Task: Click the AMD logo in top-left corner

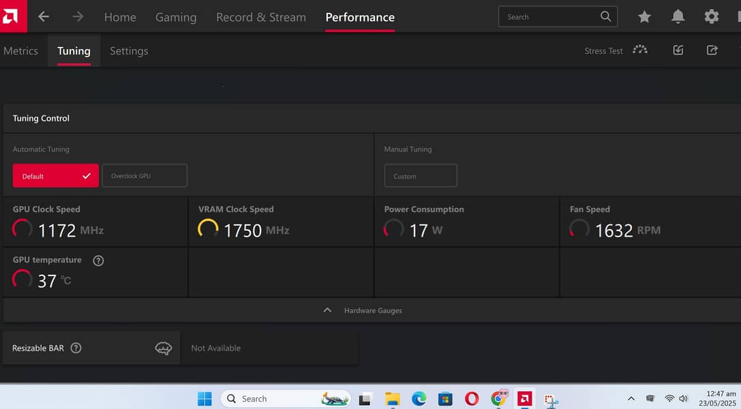Action: pos(12,16)
